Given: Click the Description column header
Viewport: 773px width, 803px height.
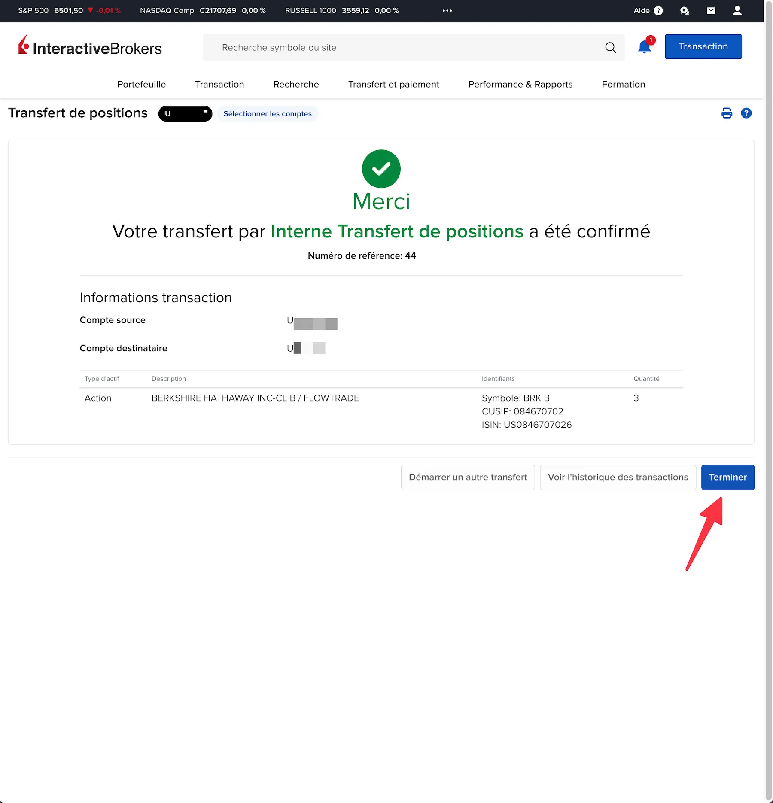Looking at the screenshot, I should pos(169,379).
